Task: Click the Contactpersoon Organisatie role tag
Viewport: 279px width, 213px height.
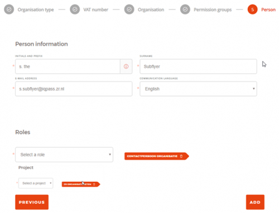Action: pos(152,156)
